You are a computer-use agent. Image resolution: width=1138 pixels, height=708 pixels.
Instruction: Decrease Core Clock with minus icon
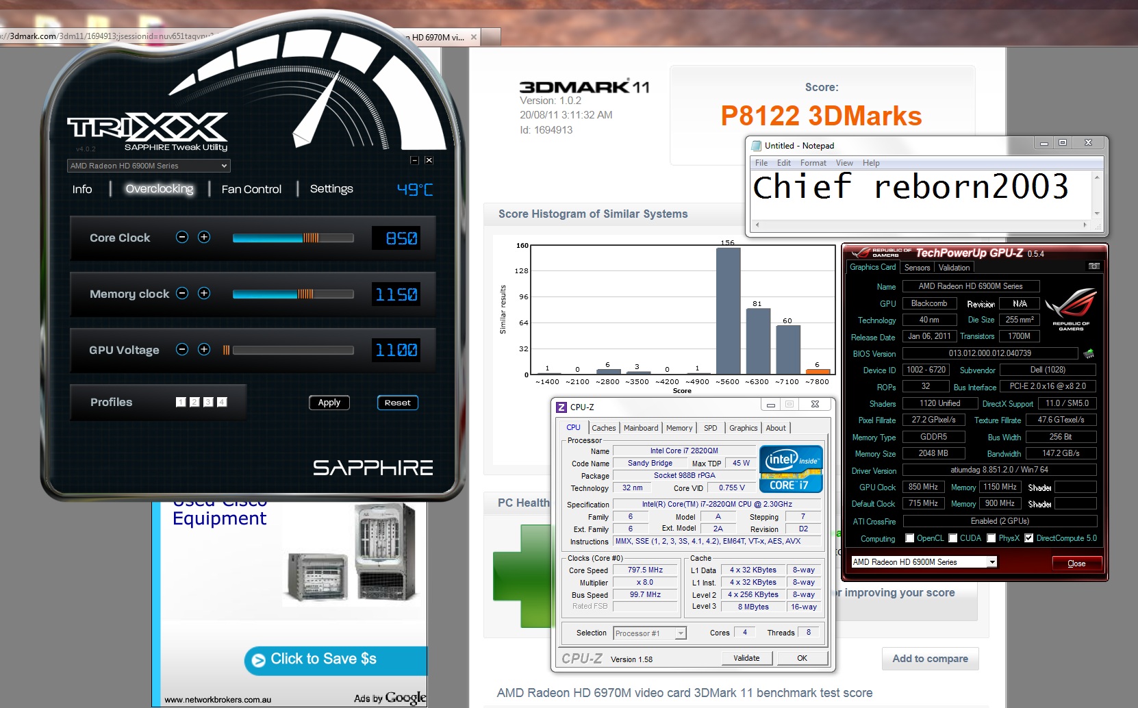click(x=182, y=237)
